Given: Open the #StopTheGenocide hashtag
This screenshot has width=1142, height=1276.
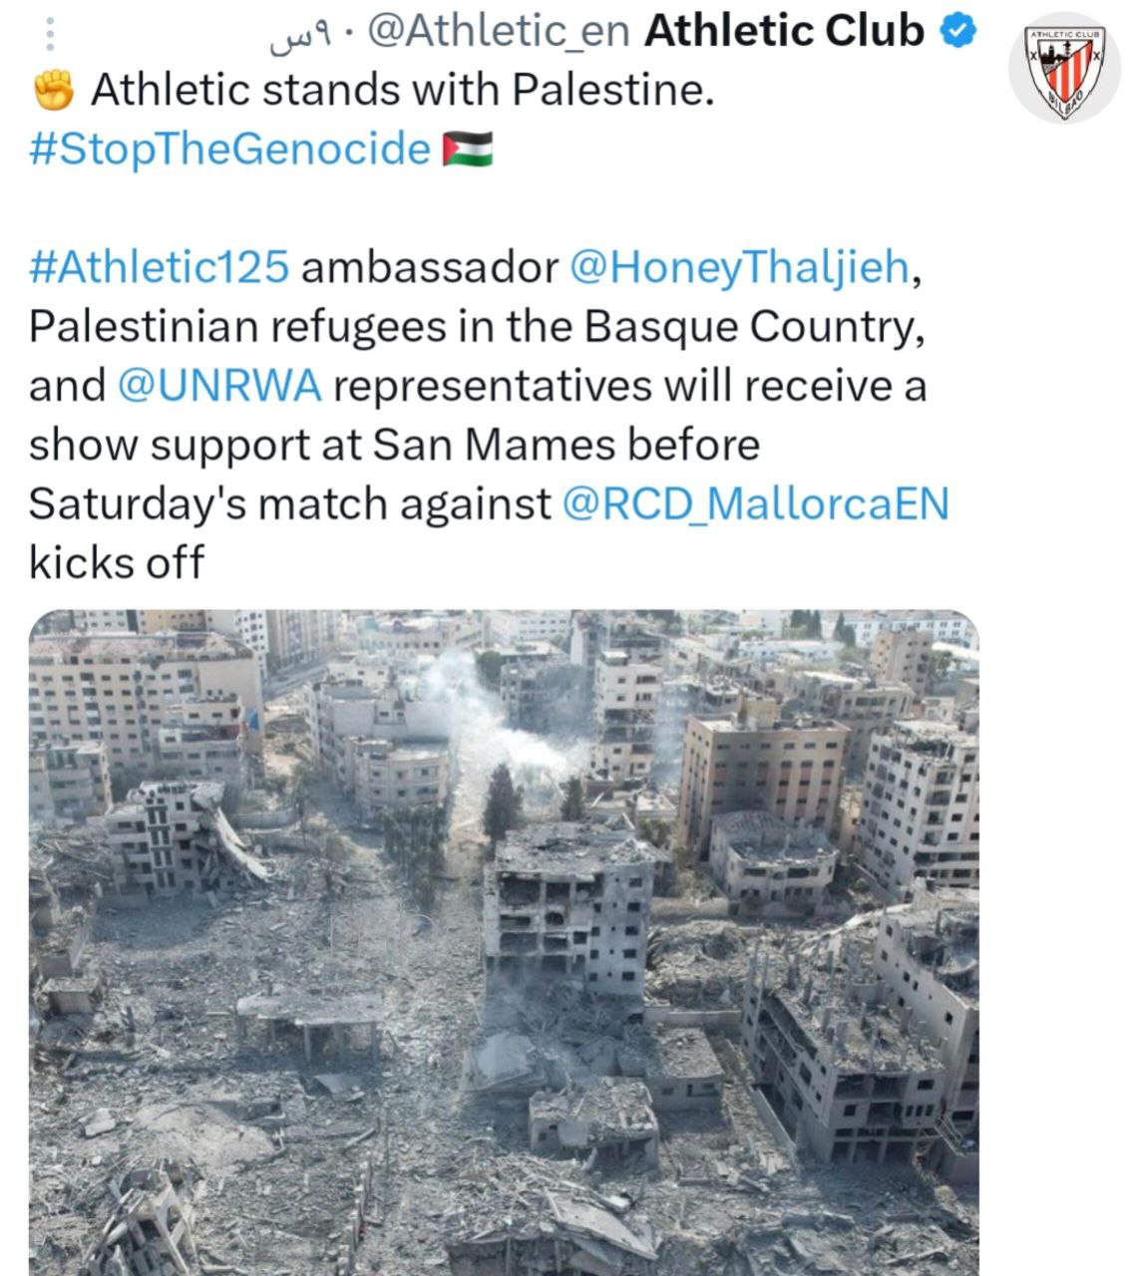Looking at the screenshot, I should tap(230, 150).
